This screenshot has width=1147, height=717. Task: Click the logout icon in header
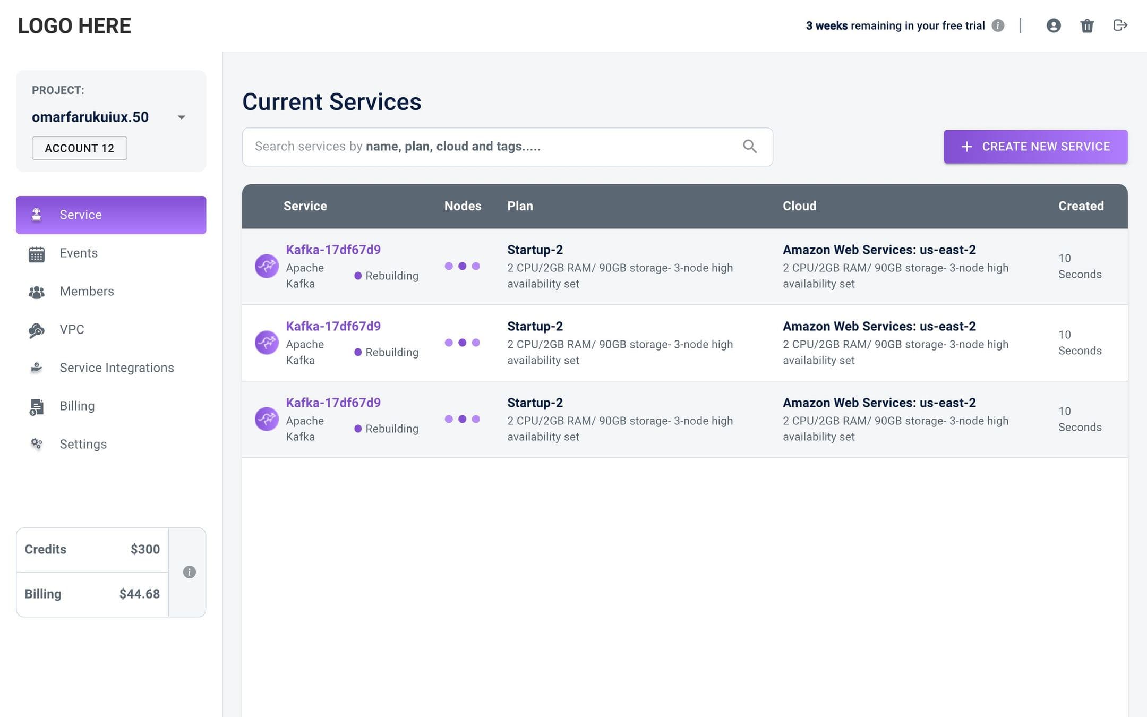click(1120, 25)
